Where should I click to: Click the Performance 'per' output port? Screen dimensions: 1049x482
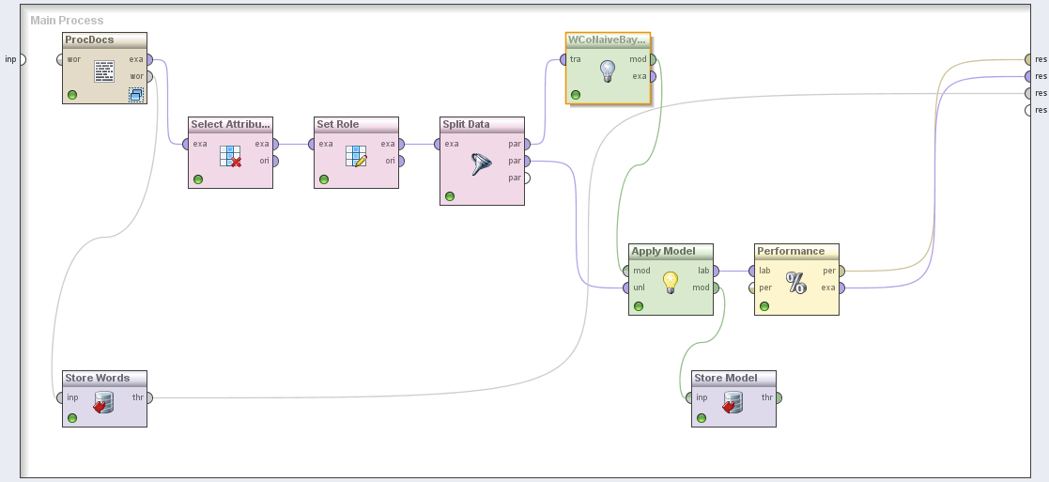(x=841, y=271)
